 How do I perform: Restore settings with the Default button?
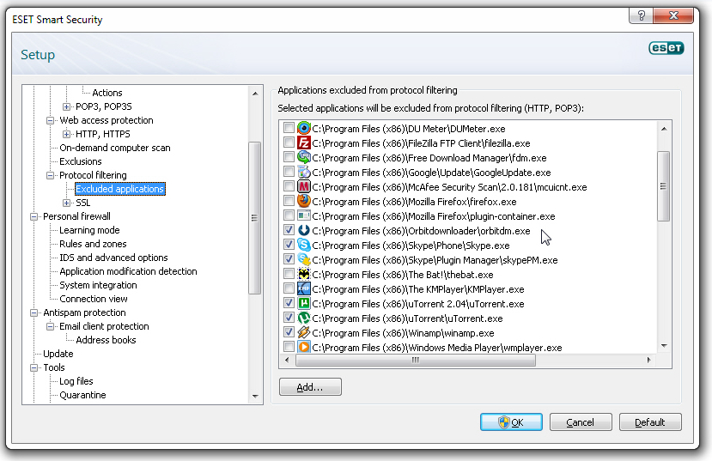point(650,422)
